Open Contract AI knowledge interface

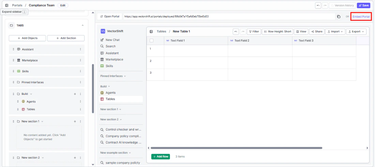click(121, 142)
